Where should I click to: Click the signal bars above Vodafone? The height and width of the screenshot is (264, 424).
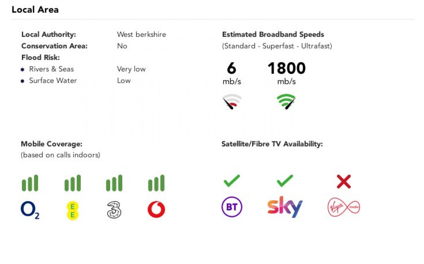point(156,183)
